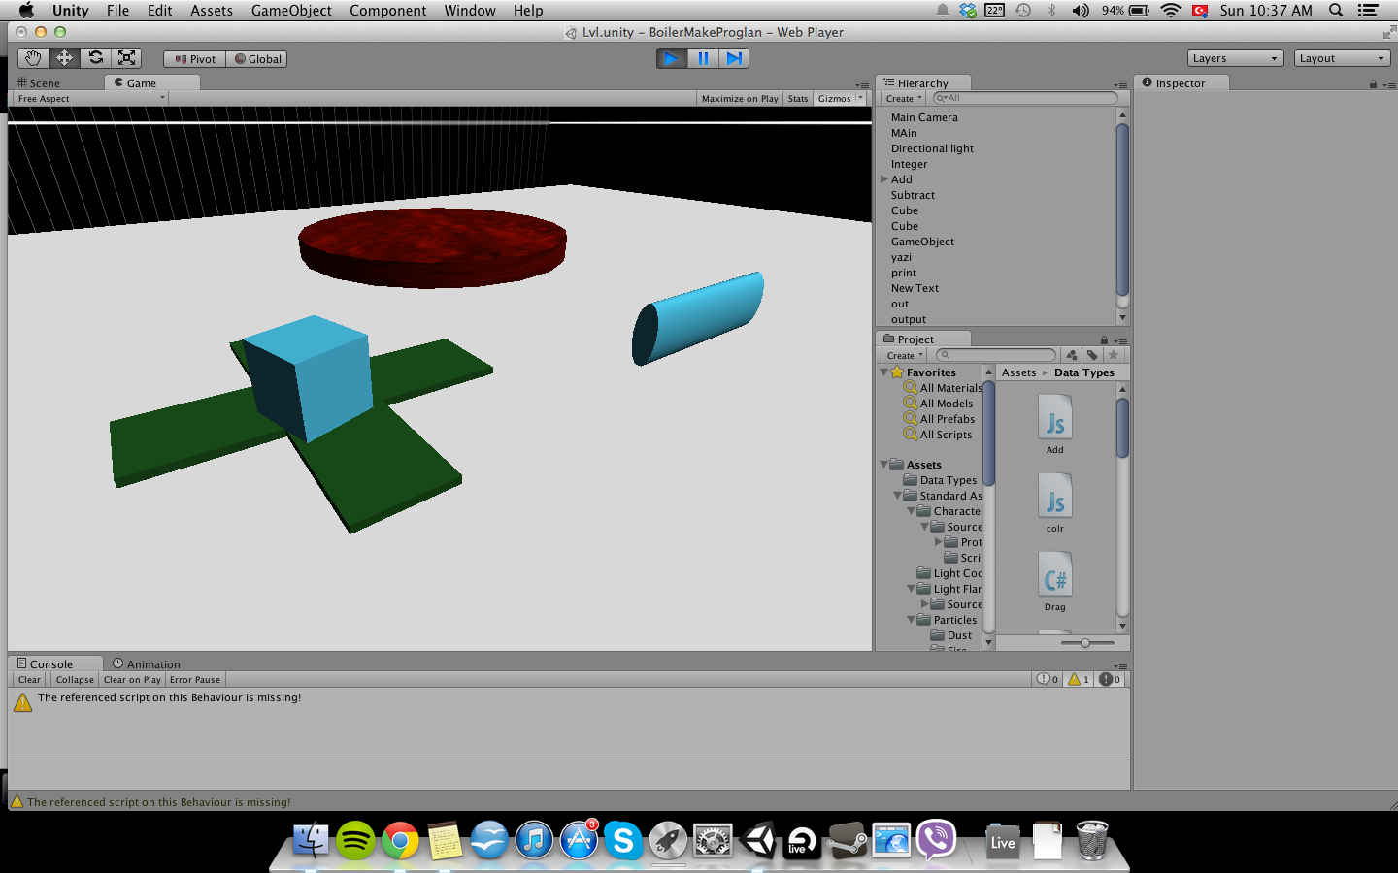This screenshot has width=1398, height=873.
Task: Open the Assets menu
Action: pos(212,11)
